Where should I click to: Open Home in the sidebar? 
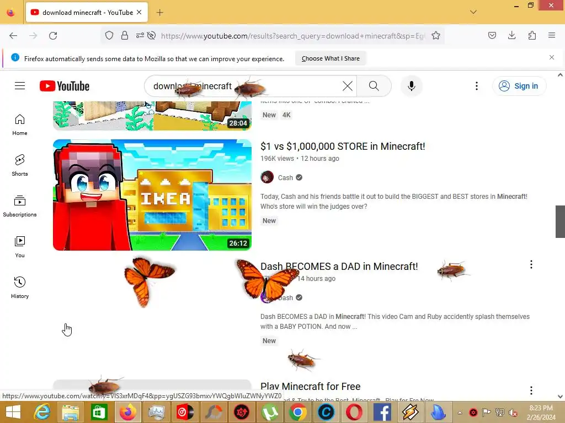(20, 125)
